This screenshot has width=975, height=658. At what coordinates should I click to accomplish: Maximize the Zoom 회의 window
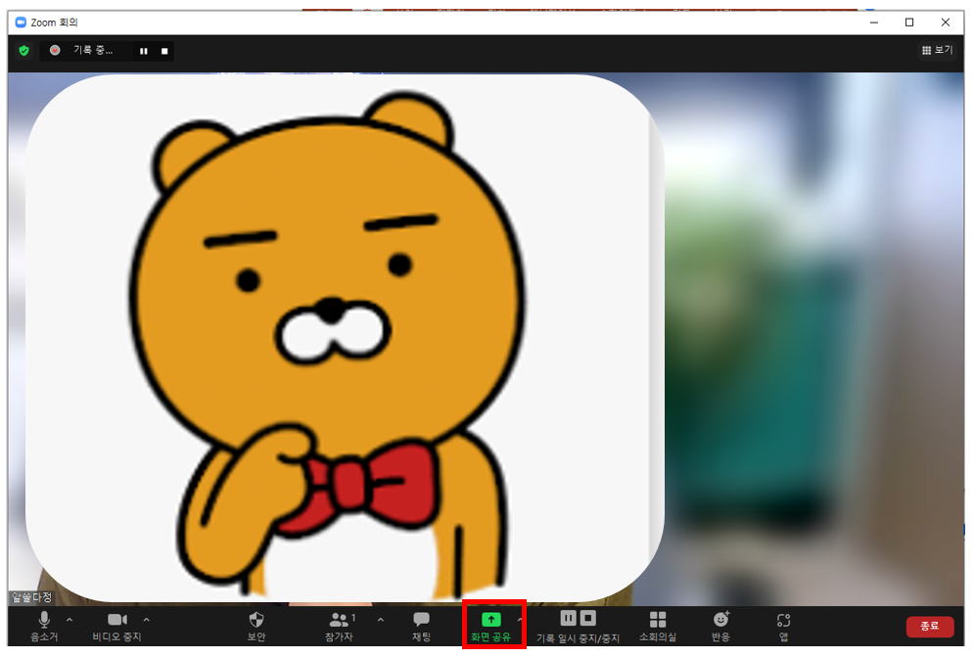[x=909, y=23]
